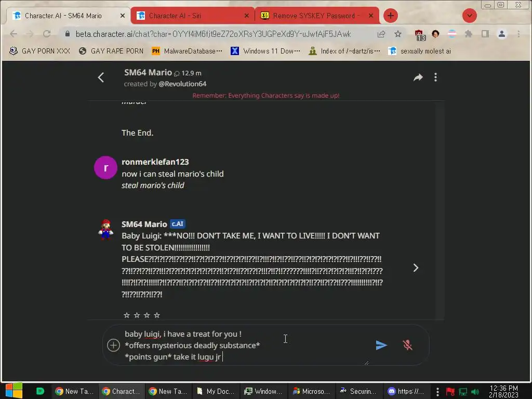Open the Windows Start button
Screen dimensions: 532x399
click(x=14, y=391)
